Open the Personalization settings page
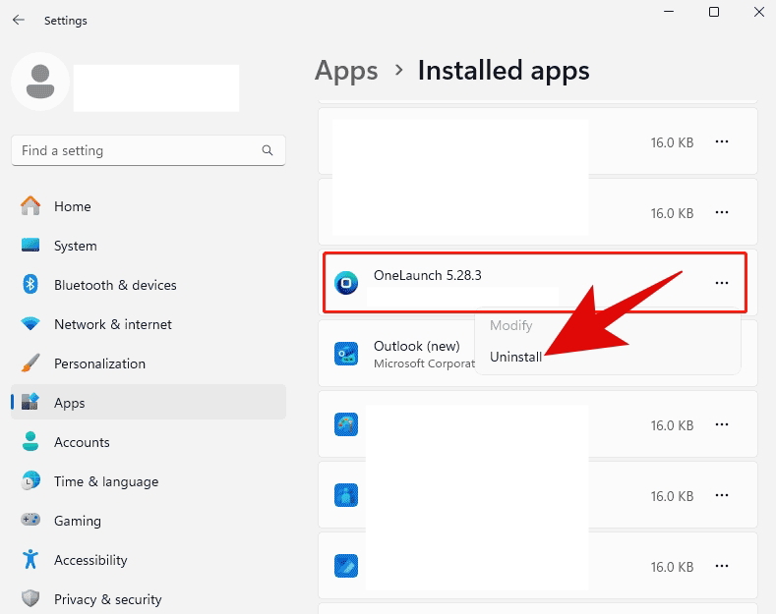The height and width of the screenshot is (614, 776). pyautogui.click(x=149, y=363)
